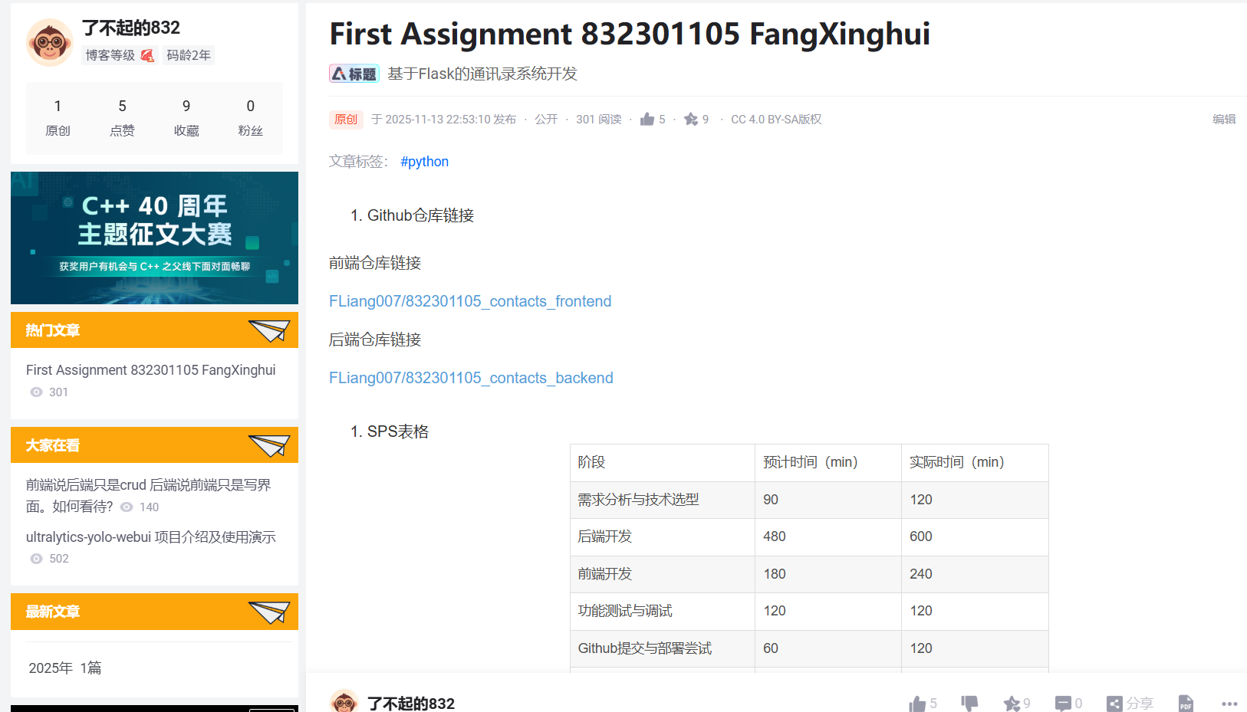Click table header 实际时间（min）
Screen dimensions: 1247x712
coord(975,462)
